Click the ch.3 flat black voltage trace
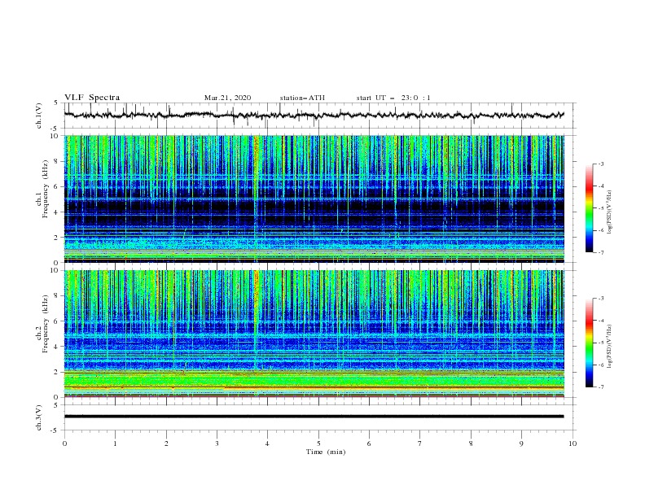 point(314,417)
